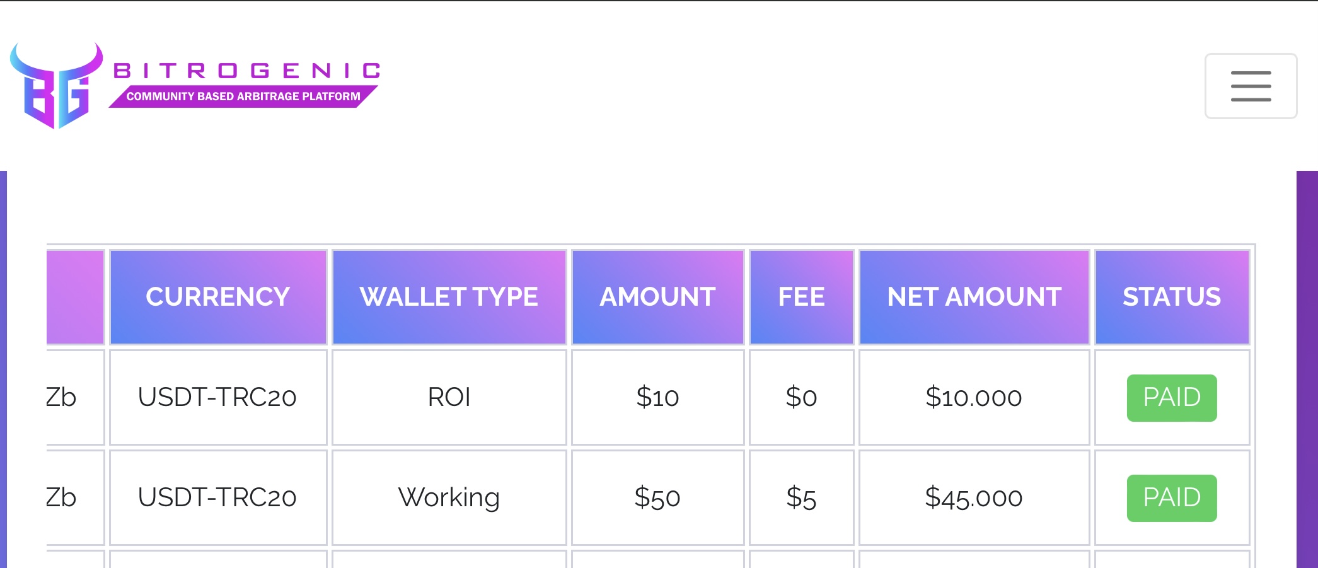Click the WALLET TYPE column header

pos(449,297)
